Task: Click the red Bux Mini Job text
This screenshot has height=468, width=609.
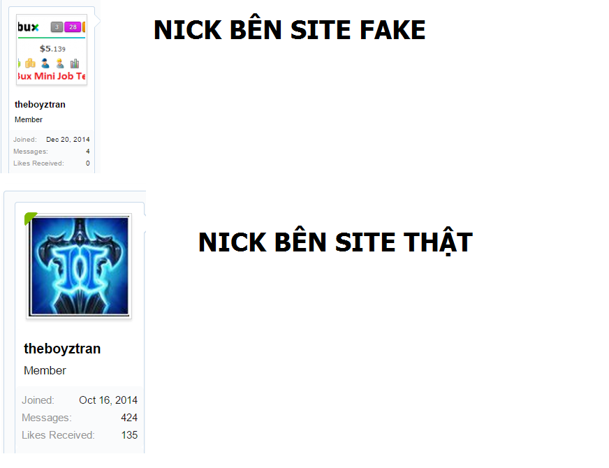Action: 52,76
